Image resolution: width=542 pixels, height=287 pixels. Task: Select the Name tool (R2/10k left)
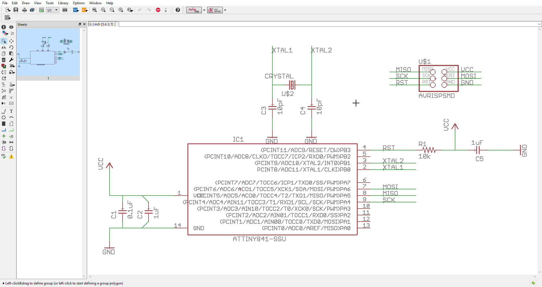tap(4, 85)
